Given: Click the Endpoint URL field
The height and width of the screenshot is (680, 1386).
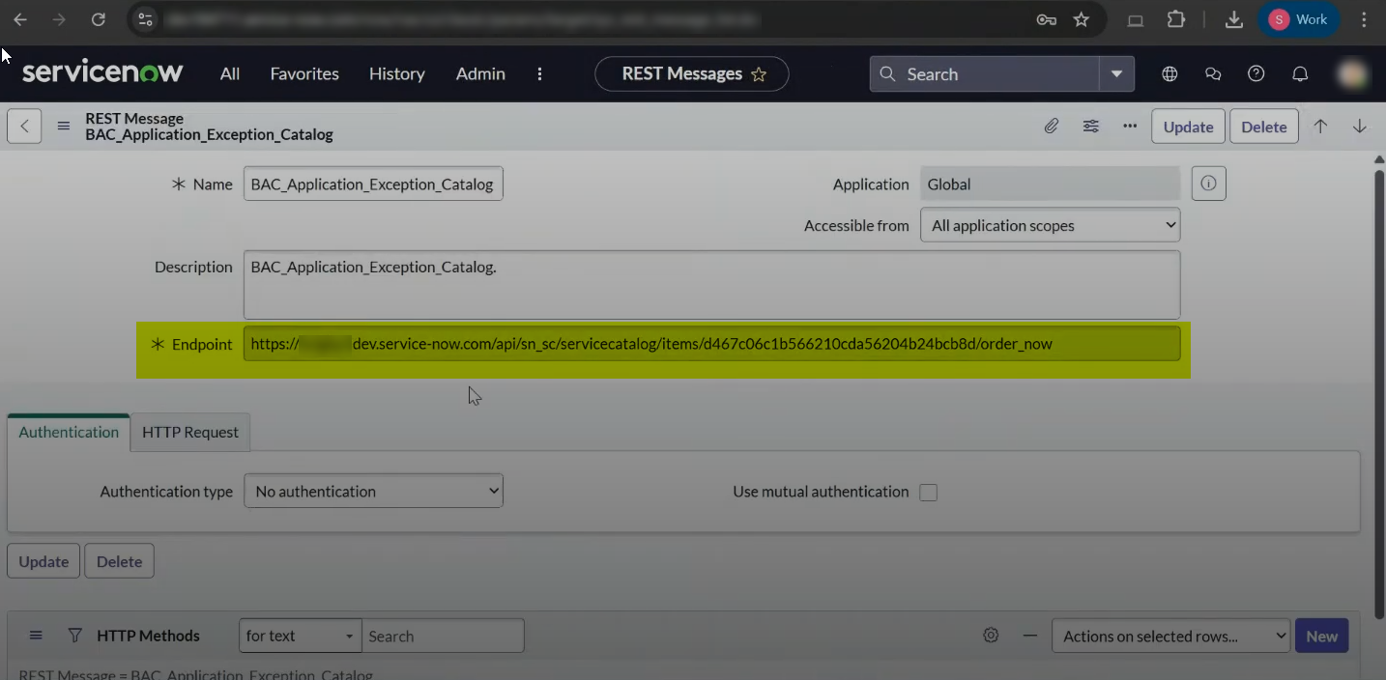Looking at the screenshot, I should (x=711, y=344).
